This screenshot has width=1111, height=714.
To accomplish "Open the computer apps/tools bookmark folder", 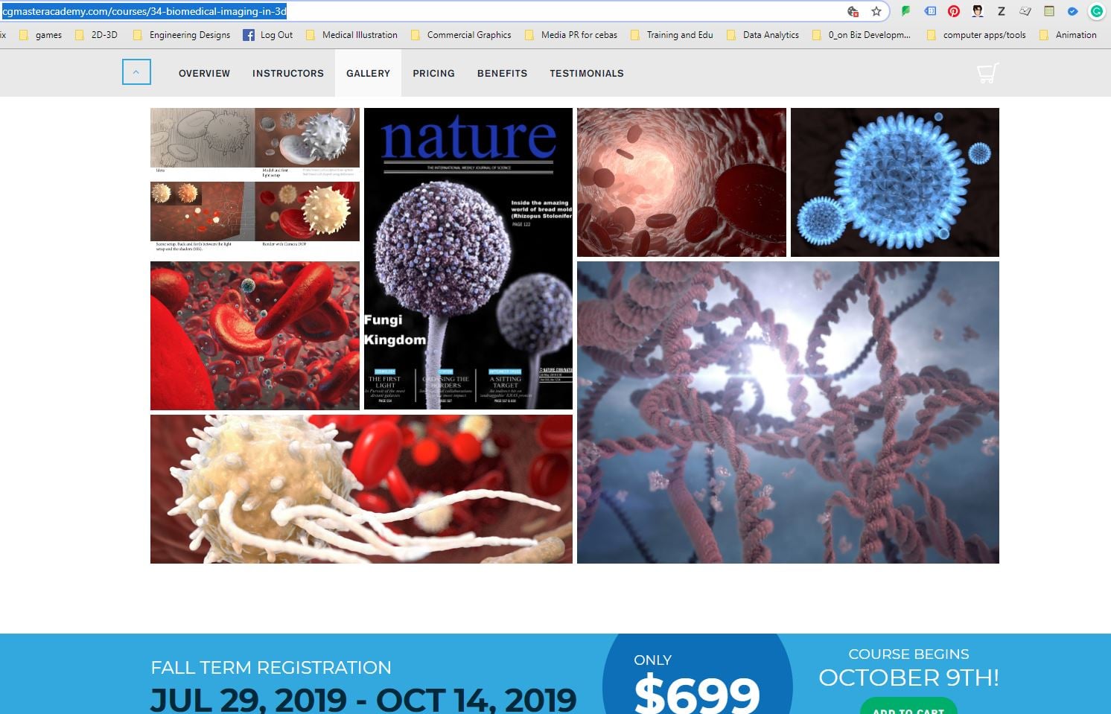I will tap(976, 35).
